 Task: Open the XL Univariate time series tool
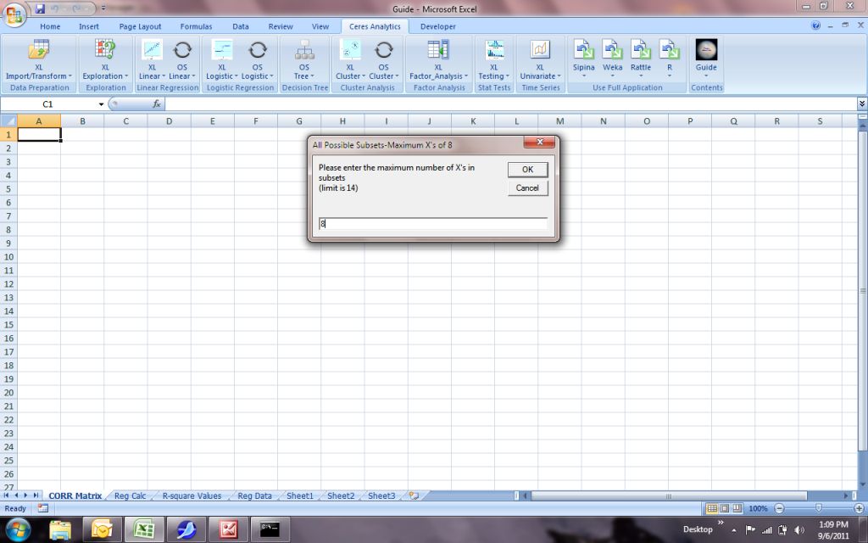(x=540, y=60)
